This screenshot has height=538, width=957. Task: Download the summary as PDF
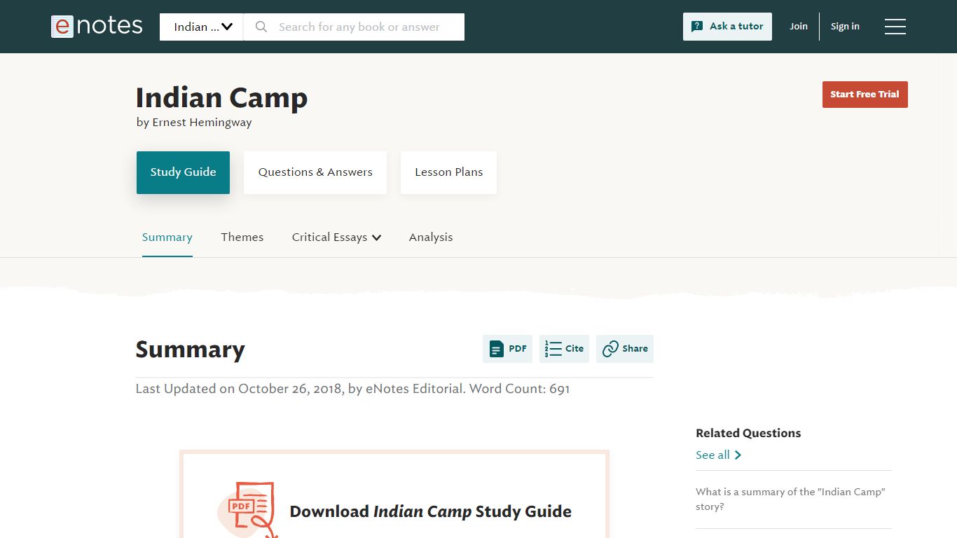pos(507,349)
